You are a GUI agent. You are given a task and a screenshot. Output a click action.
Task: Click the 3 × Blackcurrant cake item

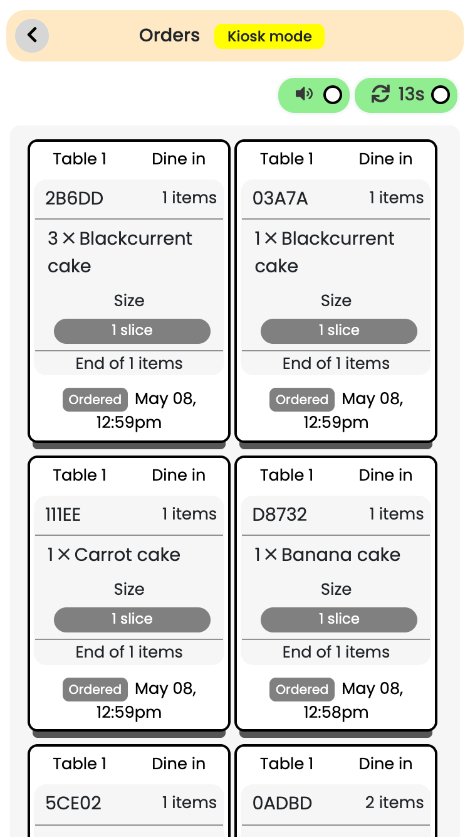120,252
